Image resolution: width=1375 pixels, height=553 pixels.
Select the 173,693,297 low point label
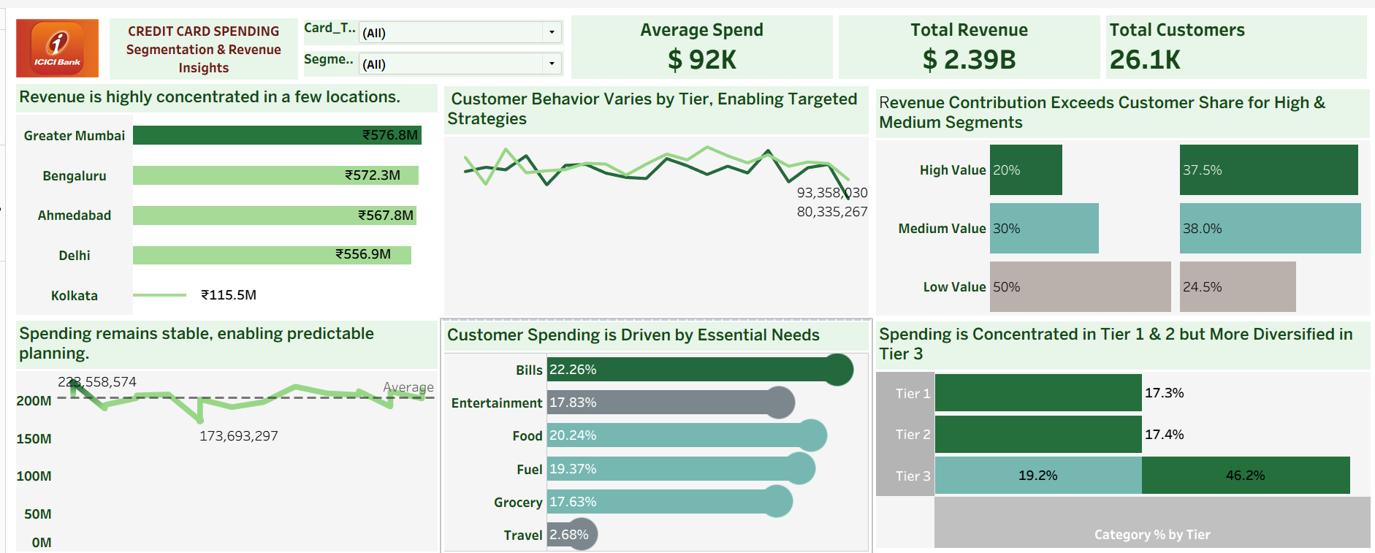tap(239, 436)
